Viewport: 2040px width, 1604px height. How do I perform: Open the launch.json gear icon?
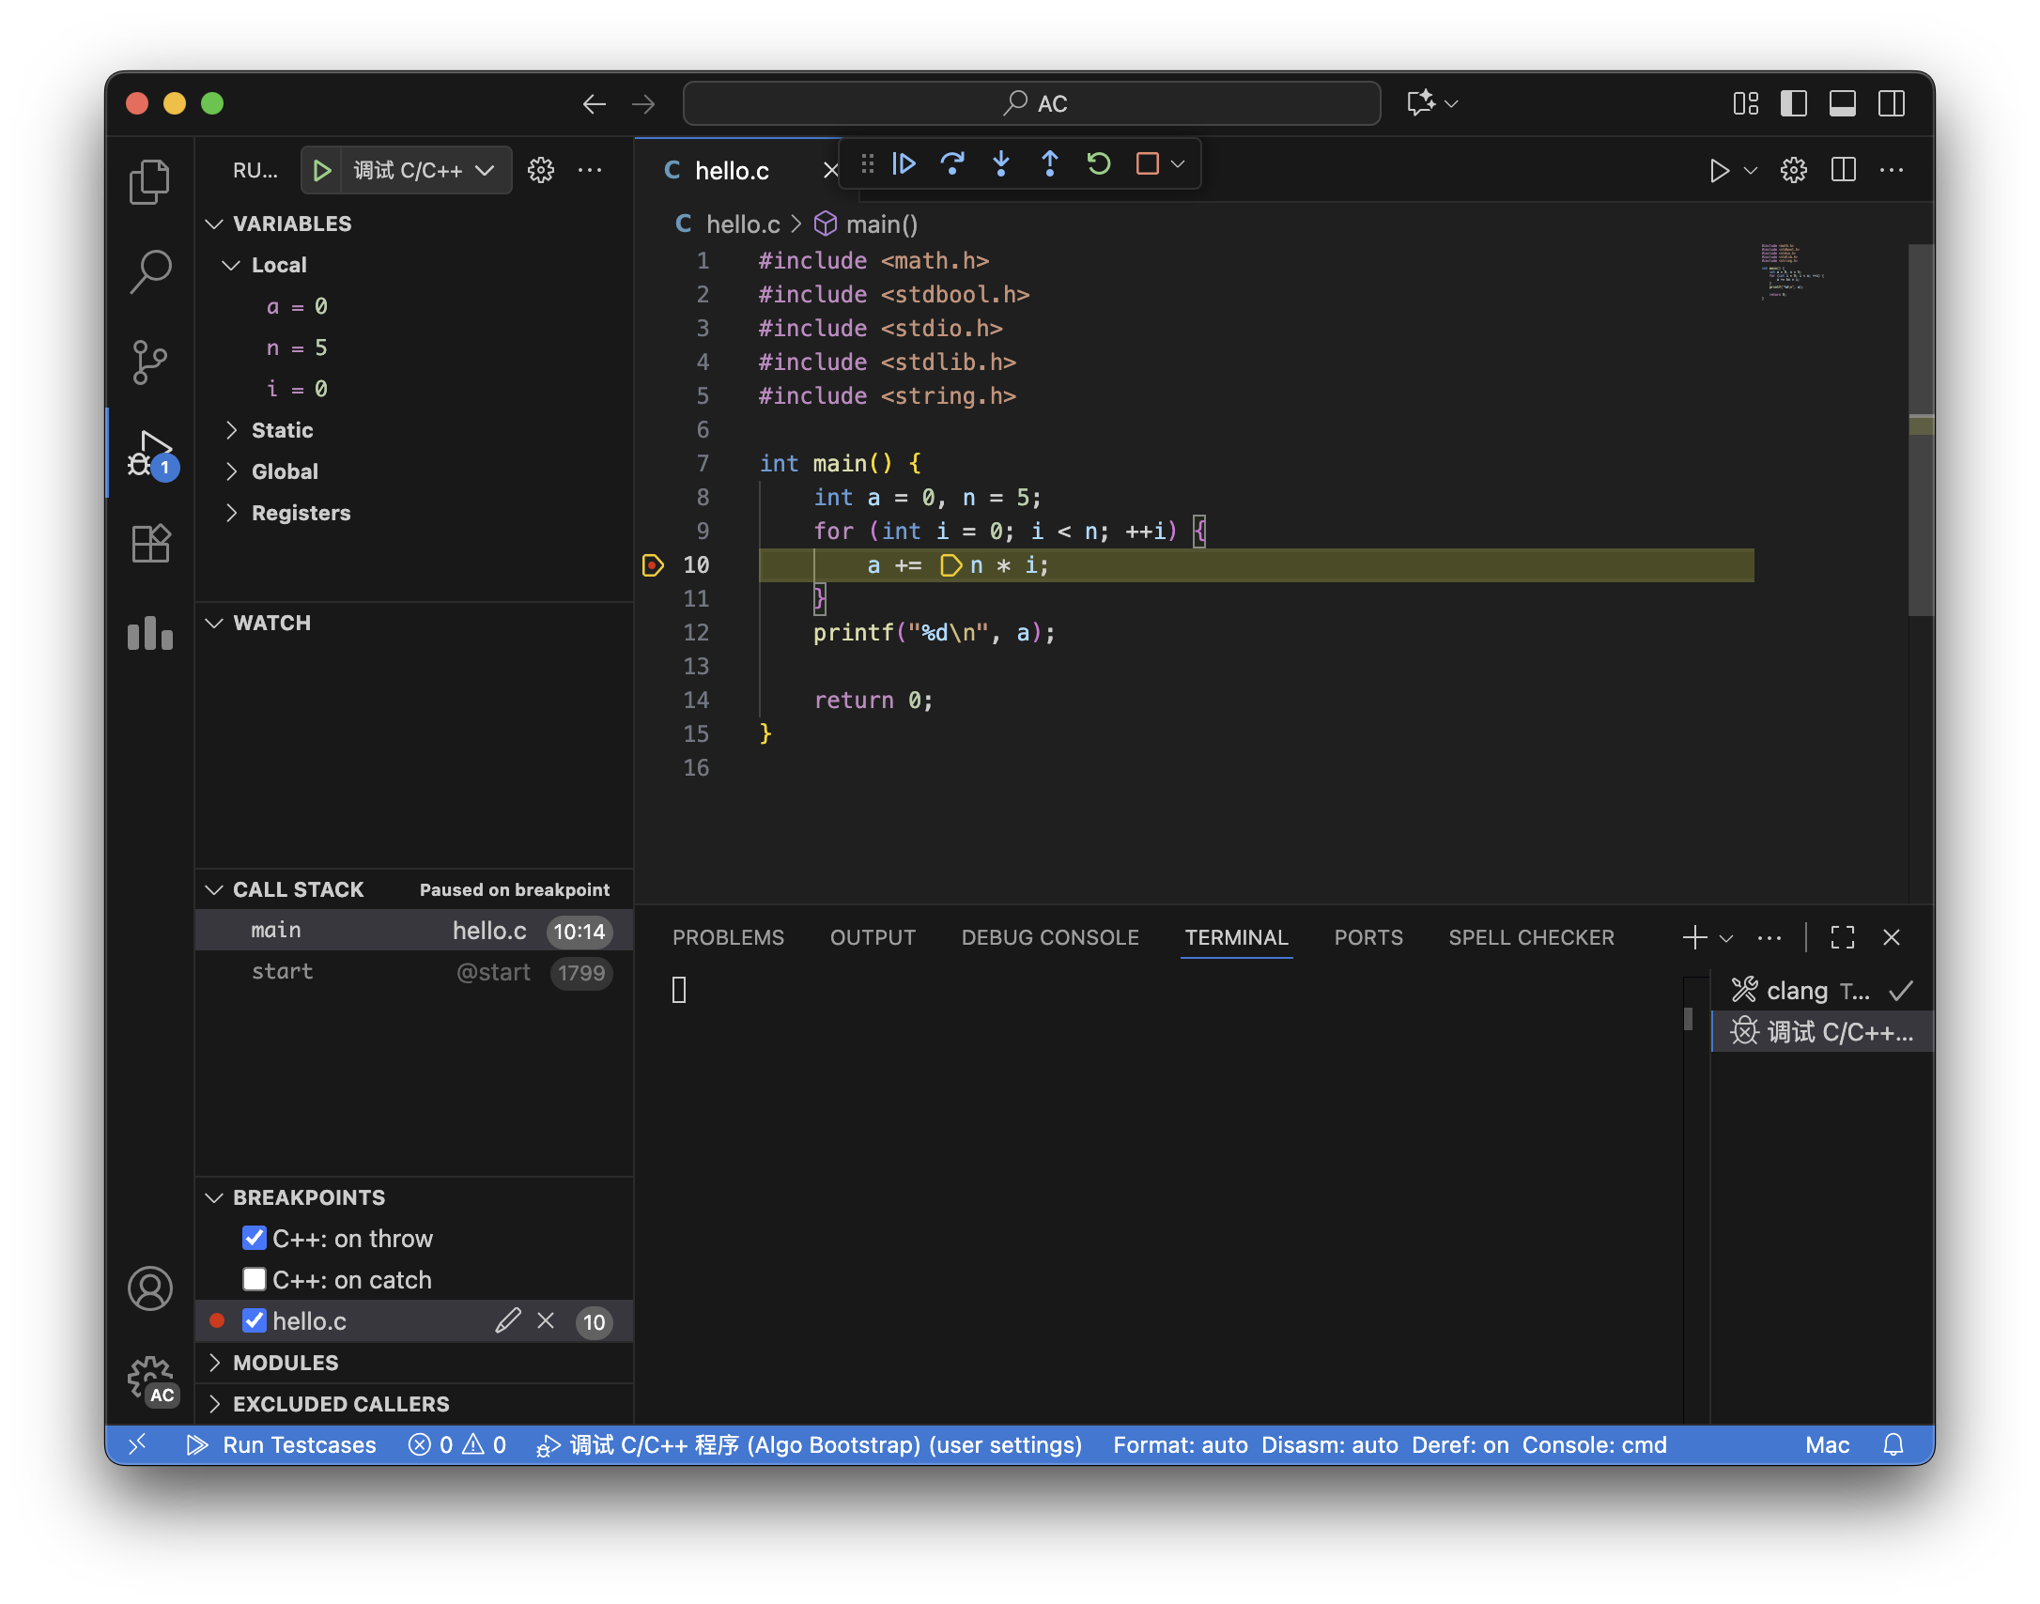point(541,170)
